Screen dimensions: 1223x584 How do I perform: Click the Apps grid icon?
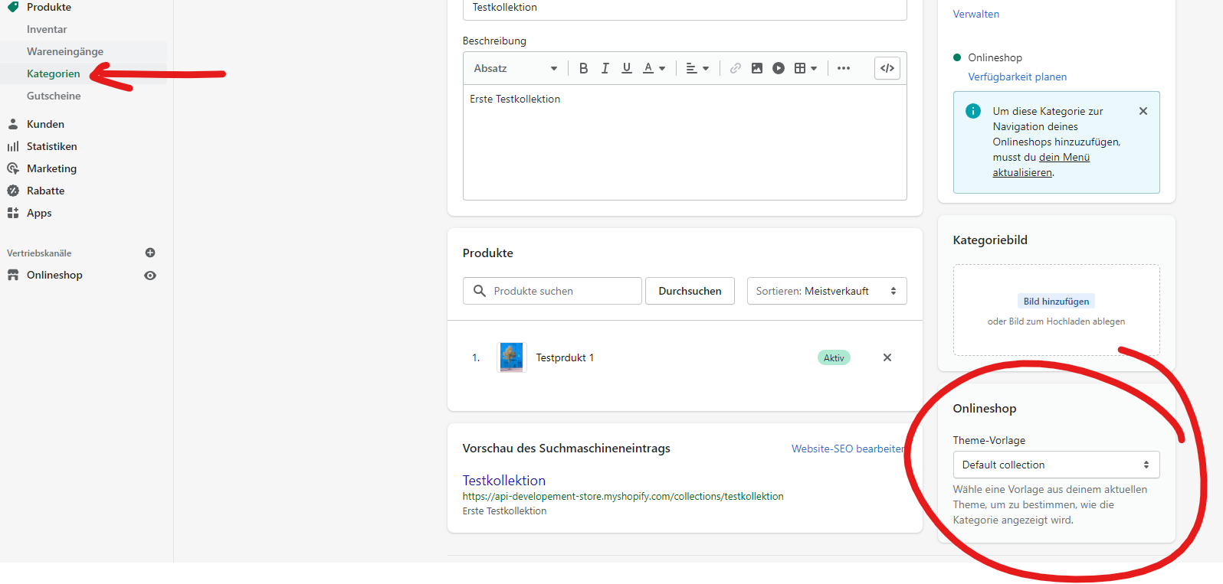(x=13, y=213)
